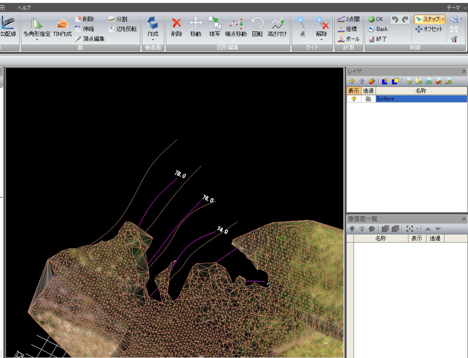
Task: Disable transparency for all layers icon
Action: (x=395, y=81)
